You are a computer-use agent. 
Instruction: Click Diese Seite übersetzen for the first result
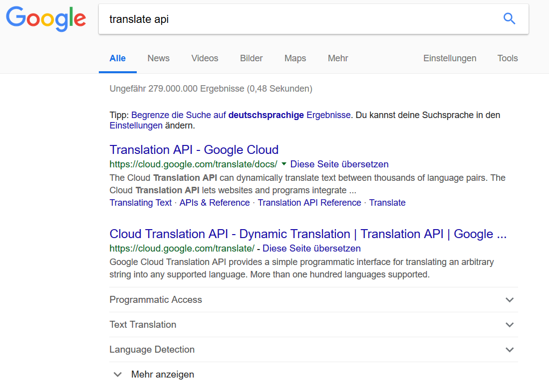pos(339,164)
